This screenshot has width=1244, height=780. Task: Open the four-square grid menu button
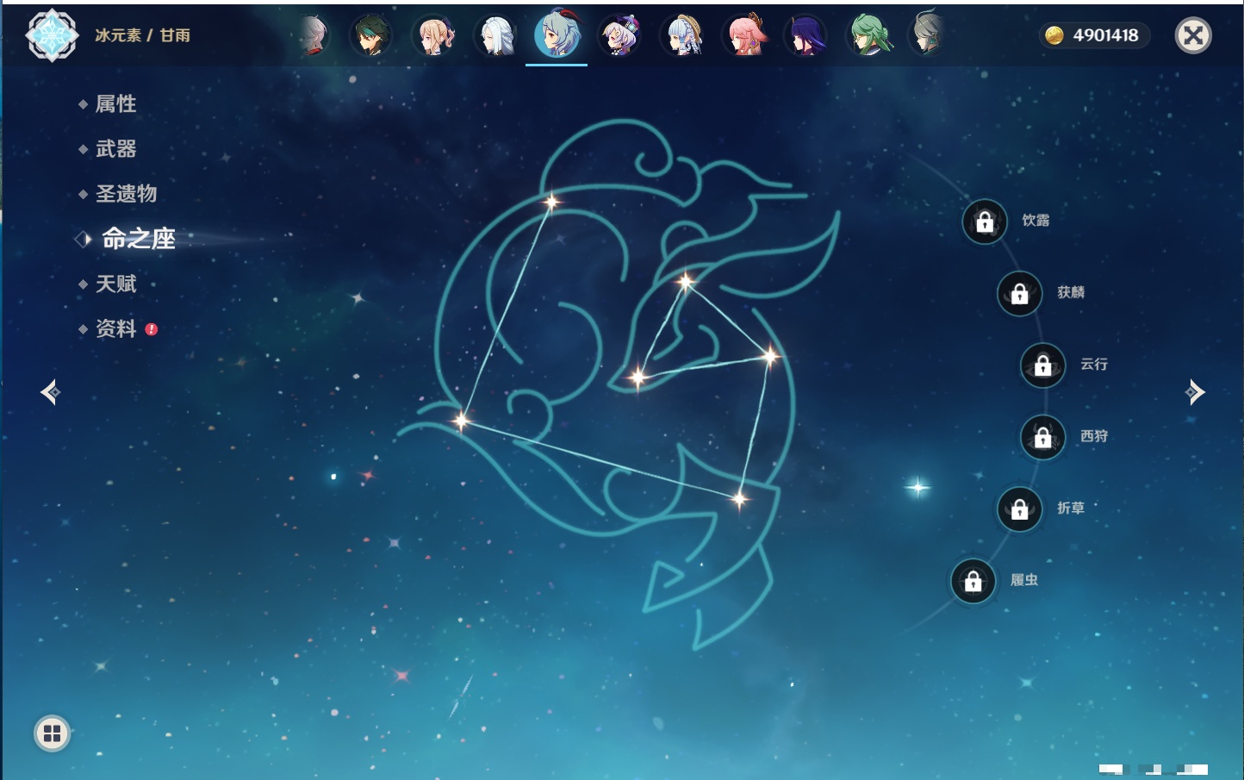[52, 733]
